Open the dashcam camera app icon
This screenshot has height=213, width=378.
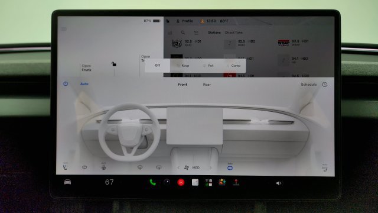(167, 182)
